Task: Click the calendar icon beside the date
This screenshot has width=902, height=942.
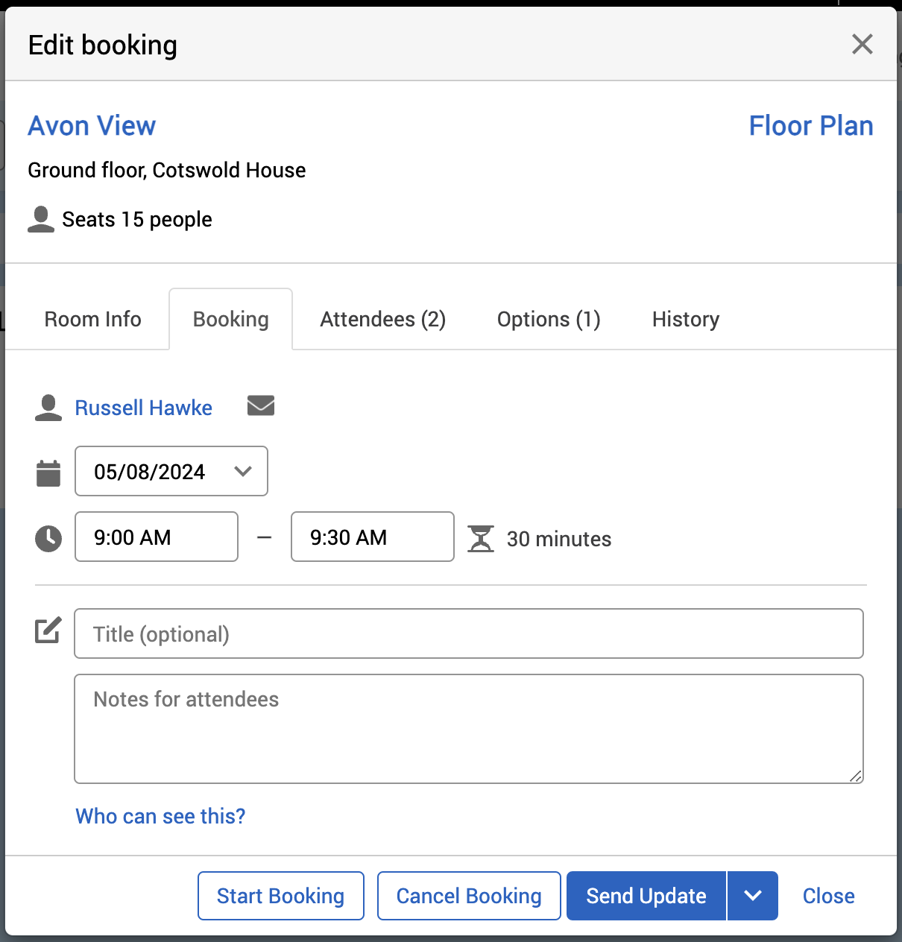Action: coord(48,473)
